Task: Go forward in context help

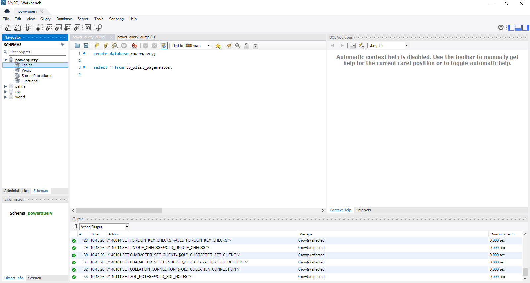Action: pyautogui.click(x=342, y=46)
